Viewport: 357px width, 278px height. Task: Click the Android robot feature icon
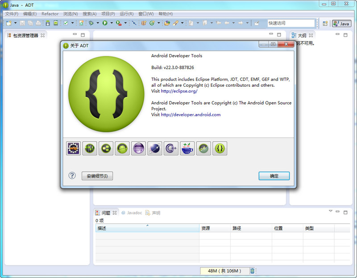click(122, 148)
